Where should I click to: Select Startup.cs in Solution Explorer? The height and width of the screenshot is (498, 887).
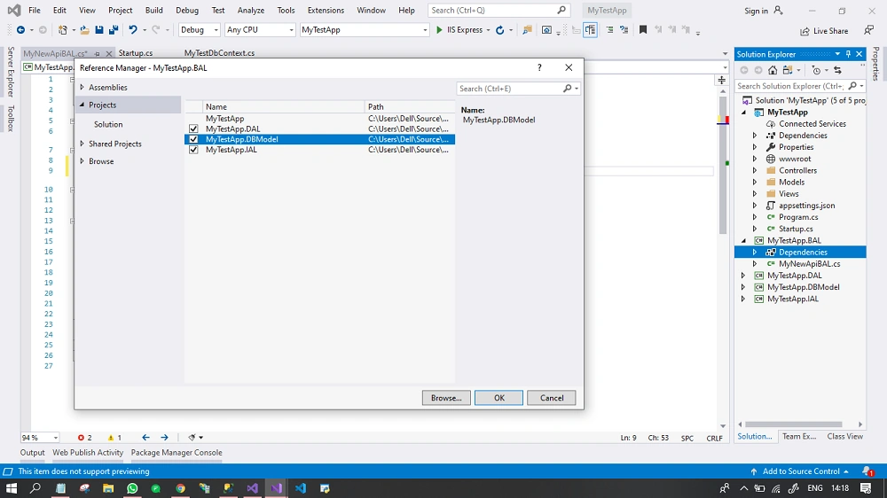(x=796, y=229)
